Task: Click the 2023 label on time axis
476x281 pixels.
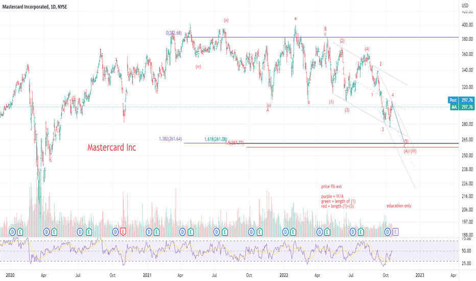Action: click(x=420, y=275)
